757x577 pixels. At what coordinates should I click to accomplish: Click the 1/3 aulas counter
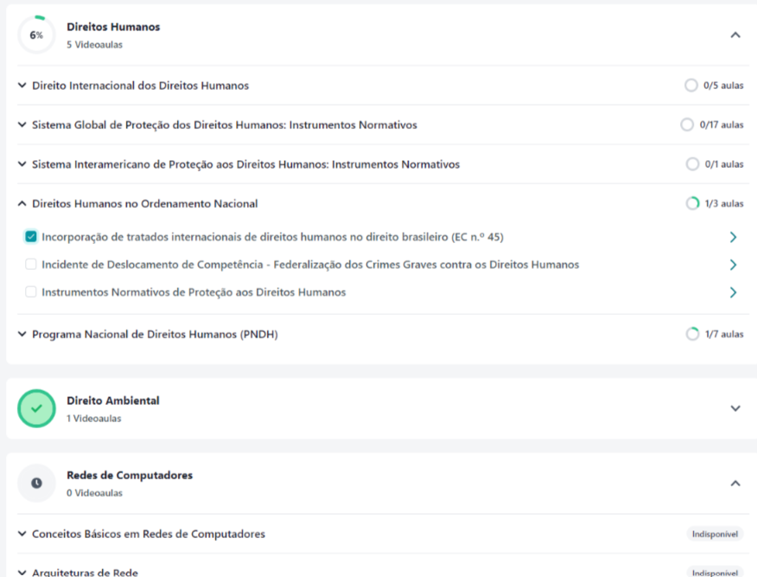[724, 203]
